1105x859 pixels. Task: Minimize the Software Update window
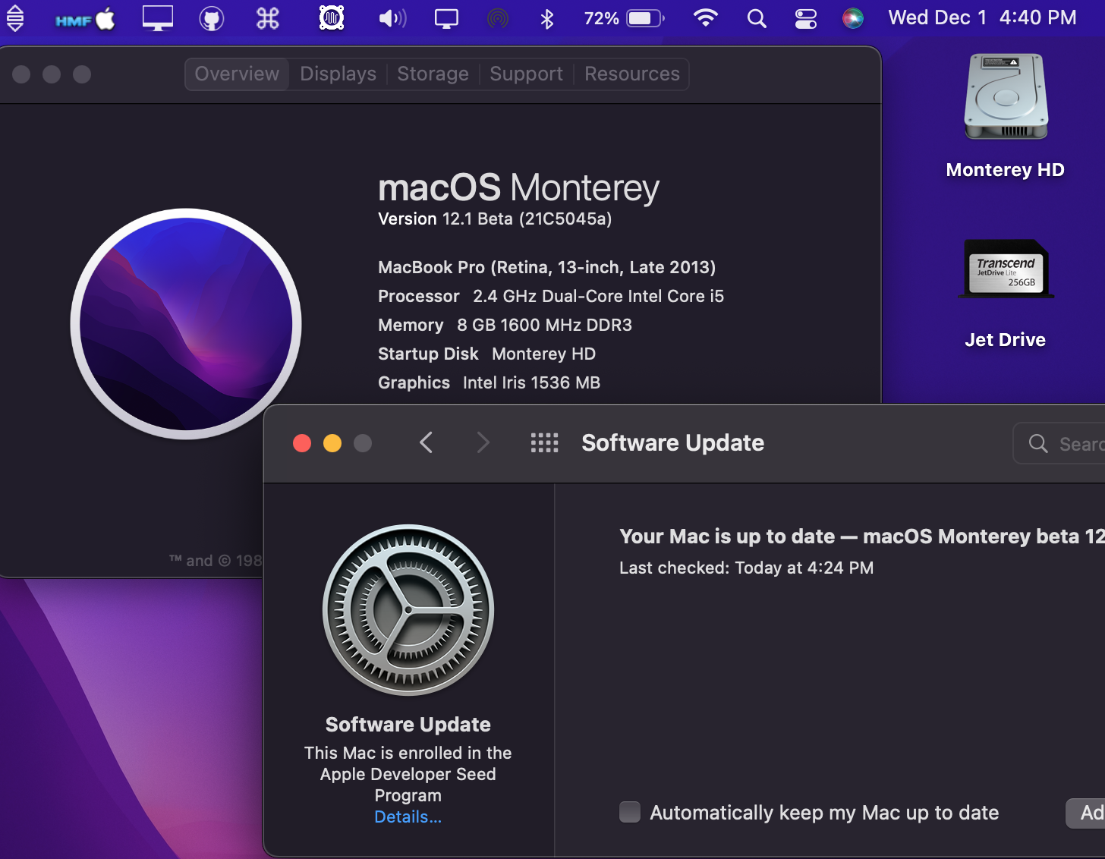point(332,443)
